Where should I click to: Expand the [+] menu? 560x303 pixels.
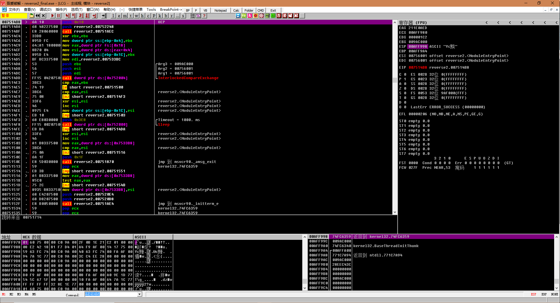tap(122, 10)
